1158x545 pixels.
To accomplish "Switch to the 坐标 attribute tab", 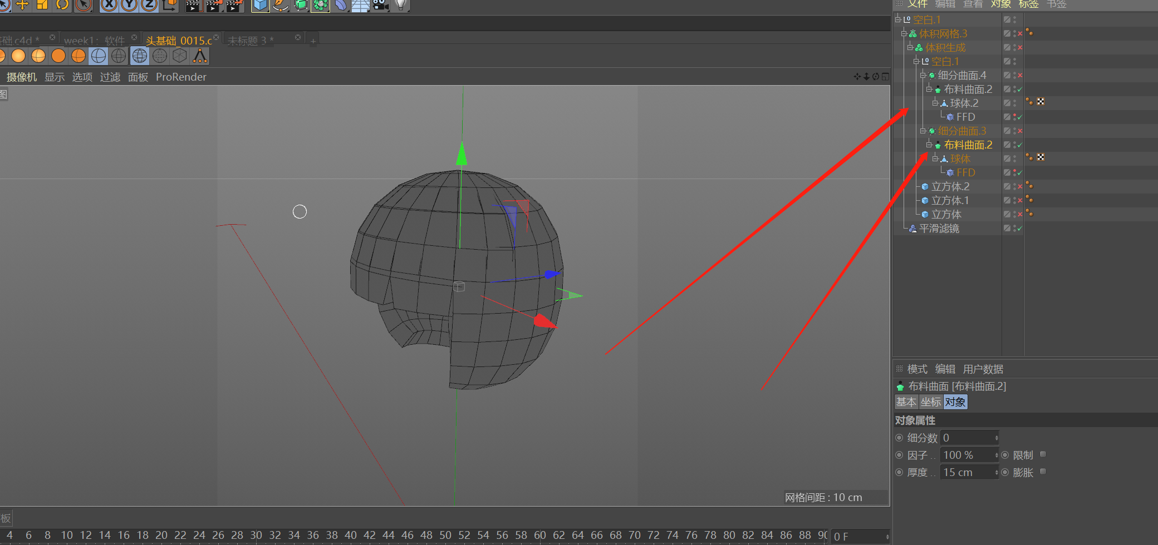I will (x=931, y=402).
